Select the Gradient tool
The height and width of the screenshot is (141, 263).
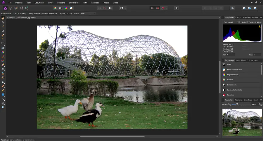pyautogui.click(x=3, y=52)
